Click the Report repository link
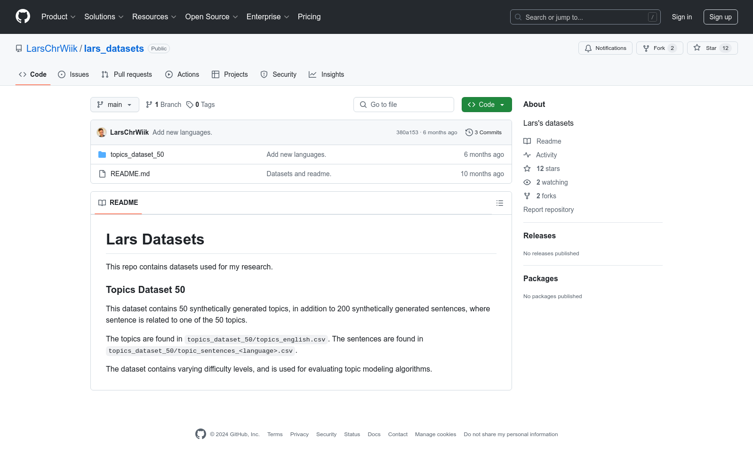The width and height of the screenshot is (753, 471). [549, 210]
